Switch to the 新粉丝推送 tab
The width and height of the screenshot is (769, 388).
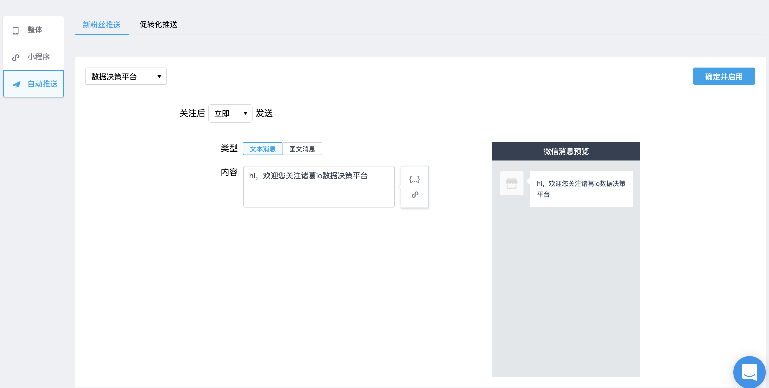point(101,25)
